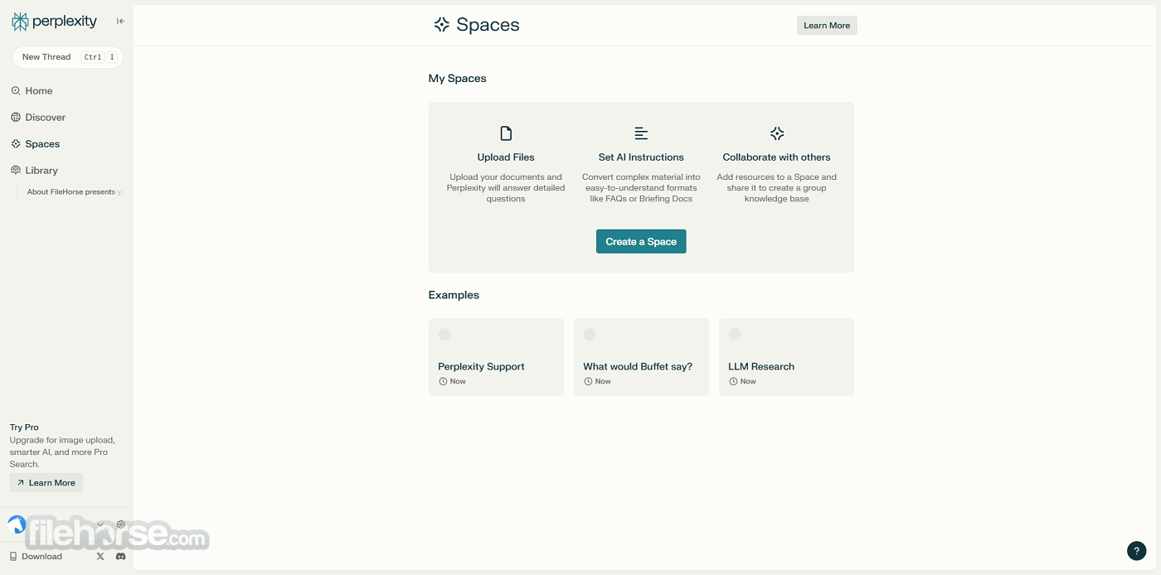
Task: Open the help question mark button
Action: [1136, 551]
